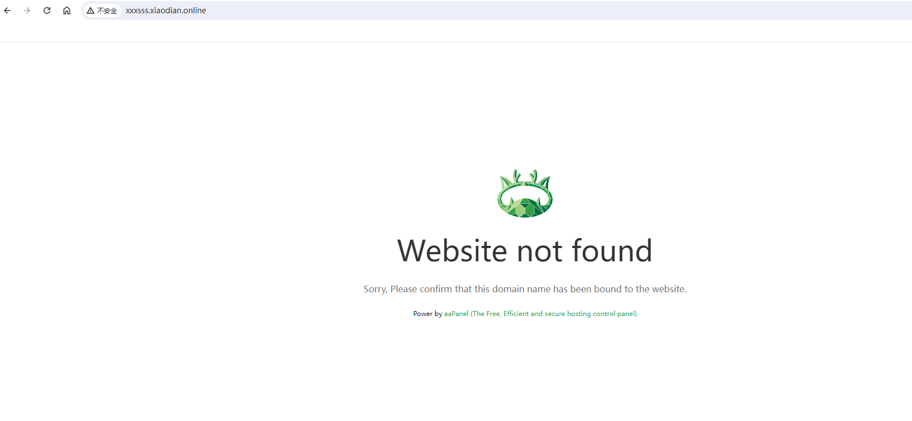This screenshot has height=421, width=912.
Task: Click the Power by text
Action: (x=428, y=314)
